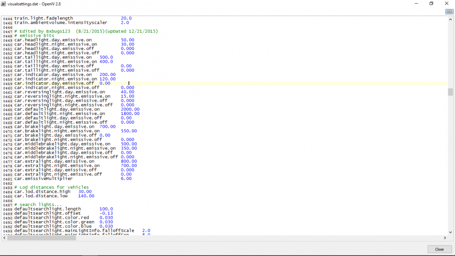Image resolution: width=455 pixels, height=256 pixels.
Task: Click line number 0459 in the gutter
Action: 8,84
